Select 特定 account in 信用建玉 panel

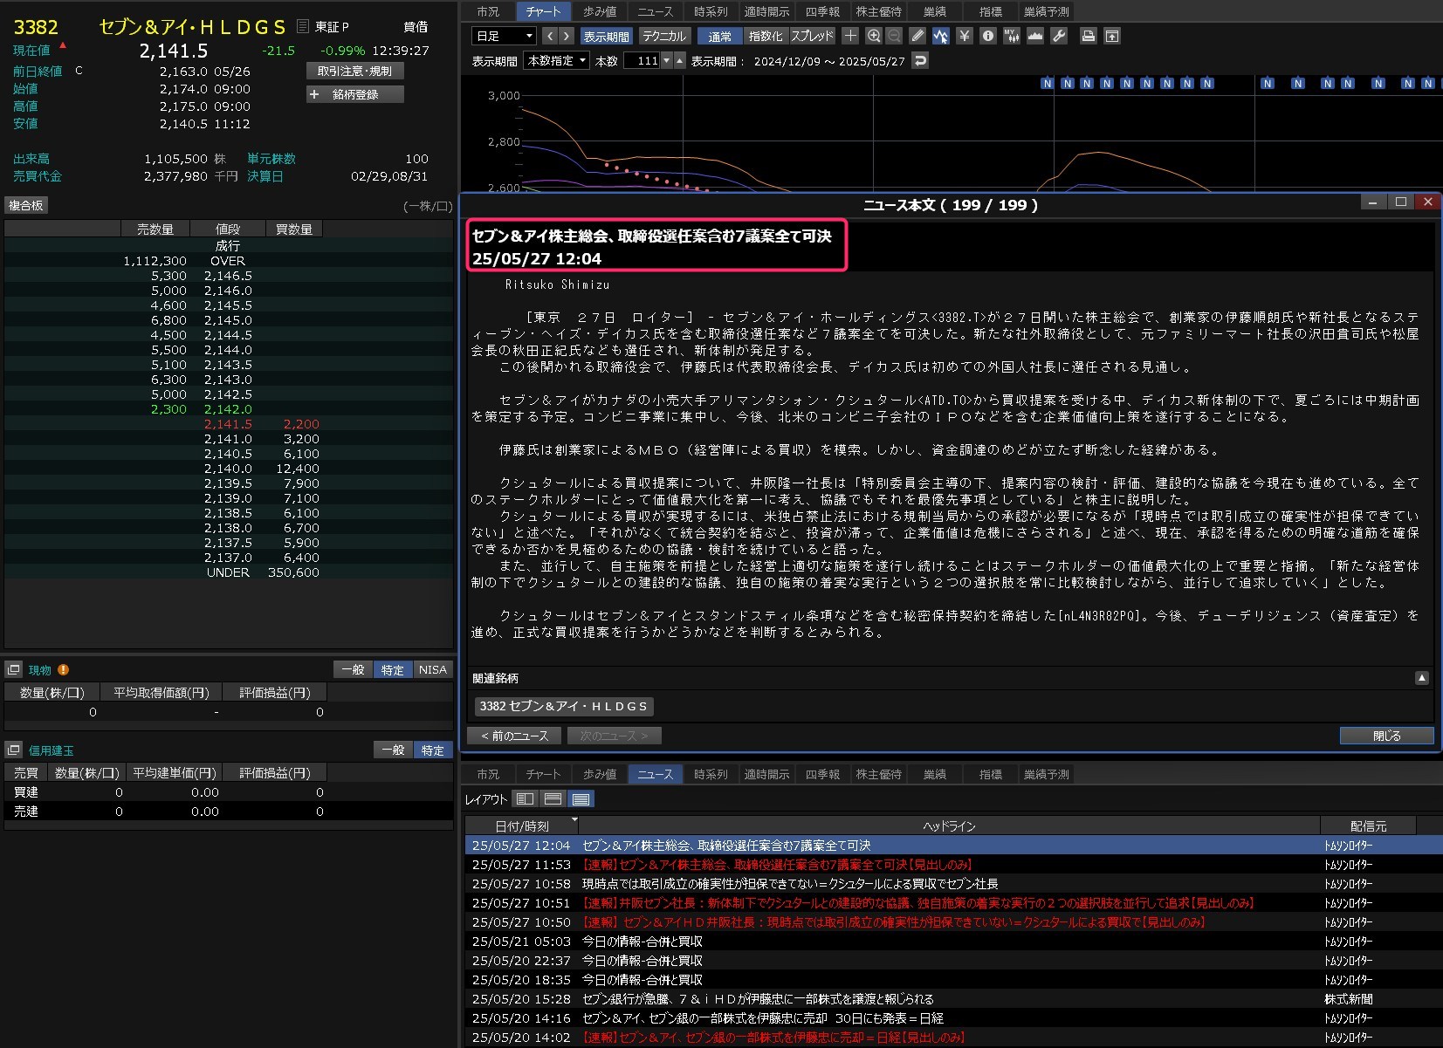pyautogui.click(x=432, y=750)
